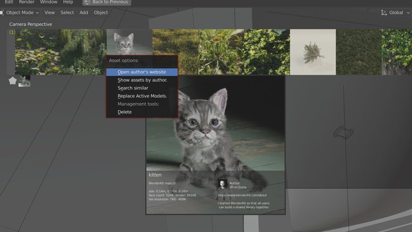
Task: Open the Object menu in viewport header
Action: point(101,13)
